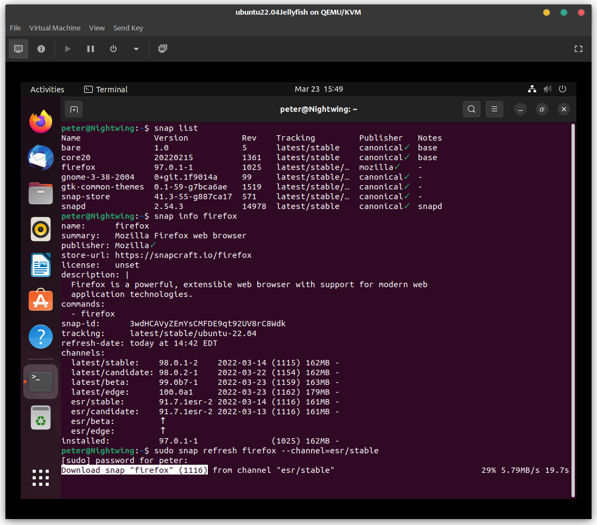Open the Send Key menu

[x=128, y=28]
